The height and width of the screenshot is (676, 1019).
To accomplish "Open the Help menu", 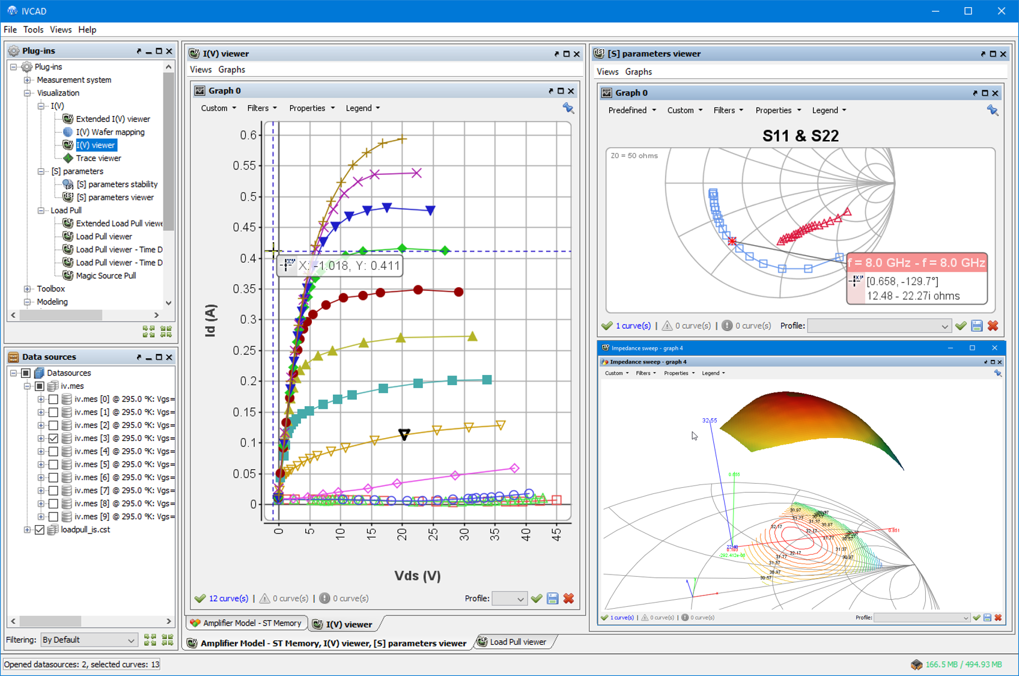I will click(87, 29).
